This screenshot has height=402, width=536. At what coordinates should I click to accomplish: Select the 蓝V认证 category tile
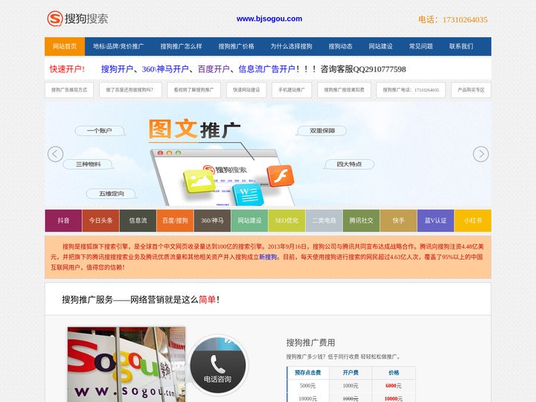click(x=435, y=221)
